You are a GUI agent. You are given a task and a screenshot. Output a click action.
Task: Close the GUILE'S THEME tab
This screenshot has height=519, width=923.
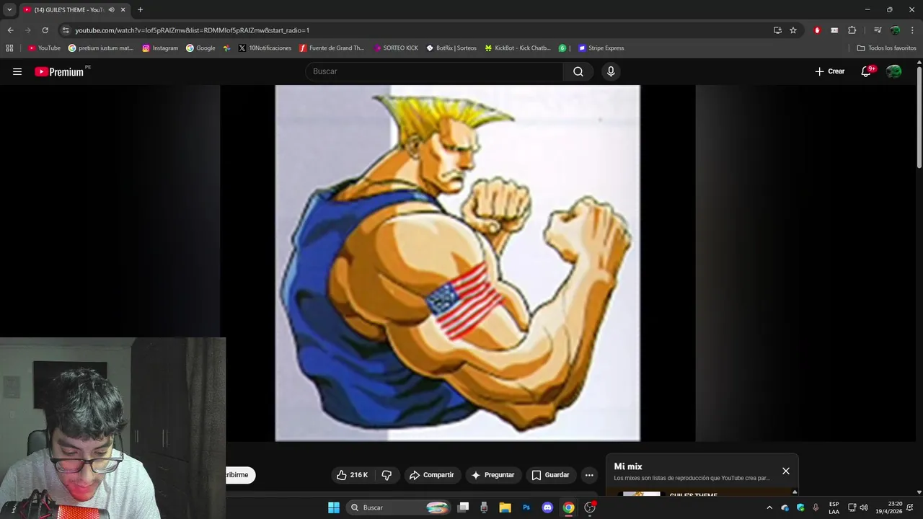pyautogui.click(x=123, y=10)
